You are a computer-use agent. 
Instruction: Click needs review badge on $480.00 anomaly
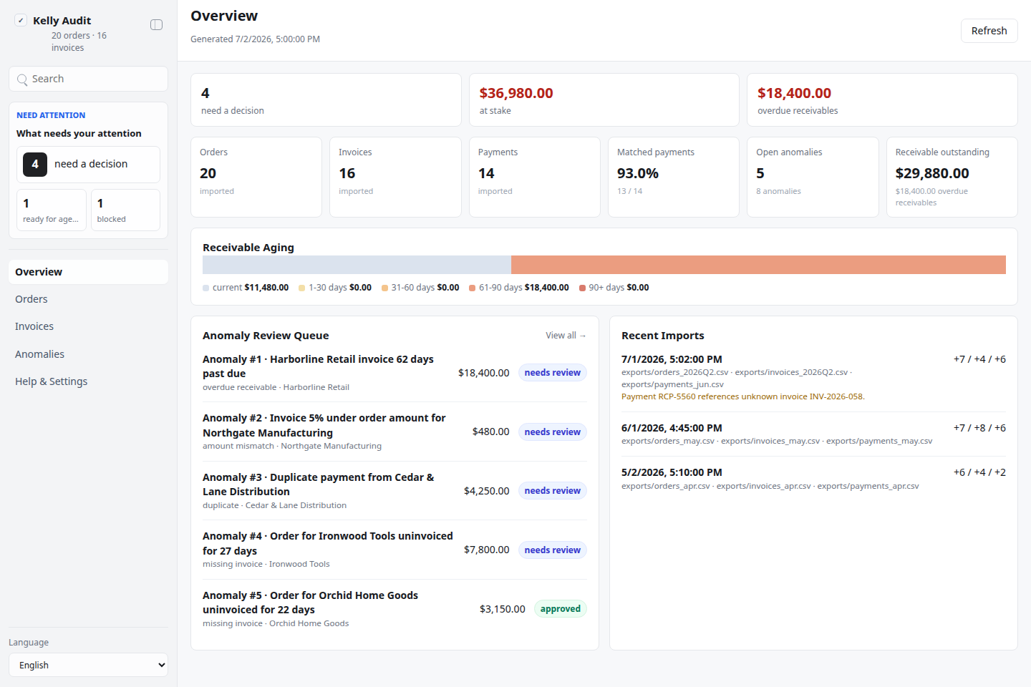pyautogui.click(x=552, y=432)
